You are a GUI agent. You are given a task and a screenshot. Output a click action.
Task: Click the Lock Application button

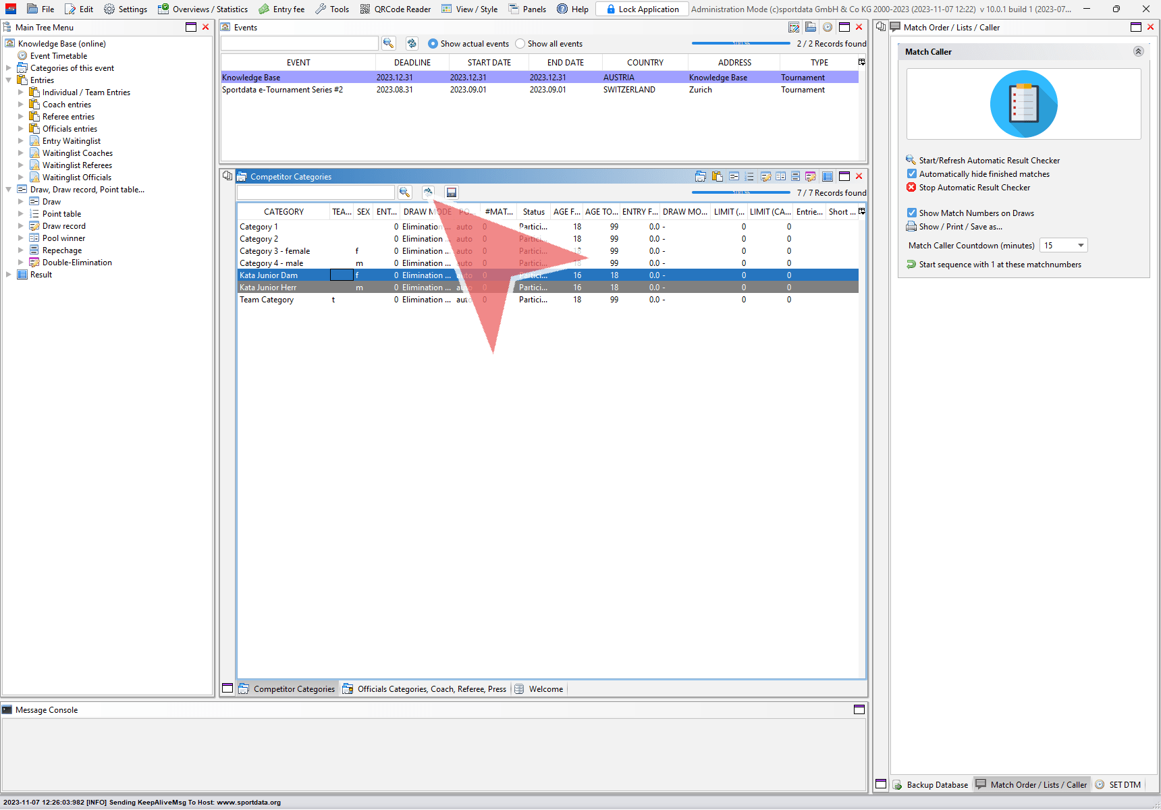(642, 9)
